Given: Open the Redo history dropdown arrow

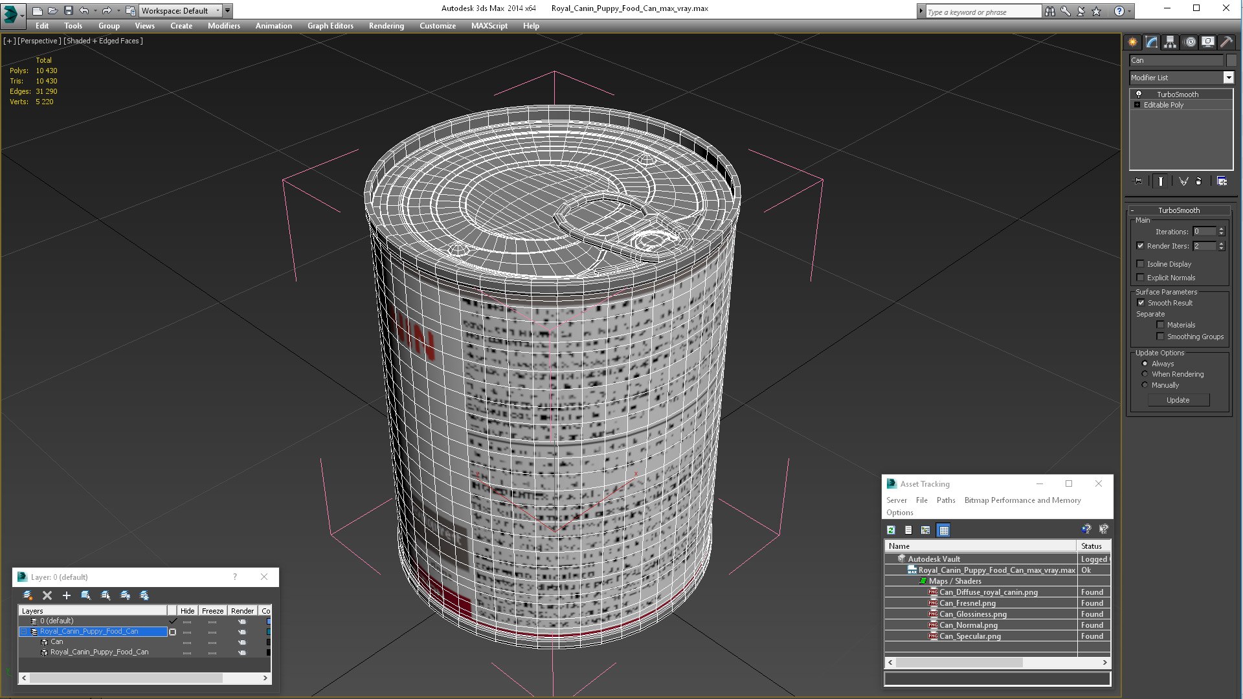Looking at the screenshot, I should pyautogui.click(x=118, y=10).
